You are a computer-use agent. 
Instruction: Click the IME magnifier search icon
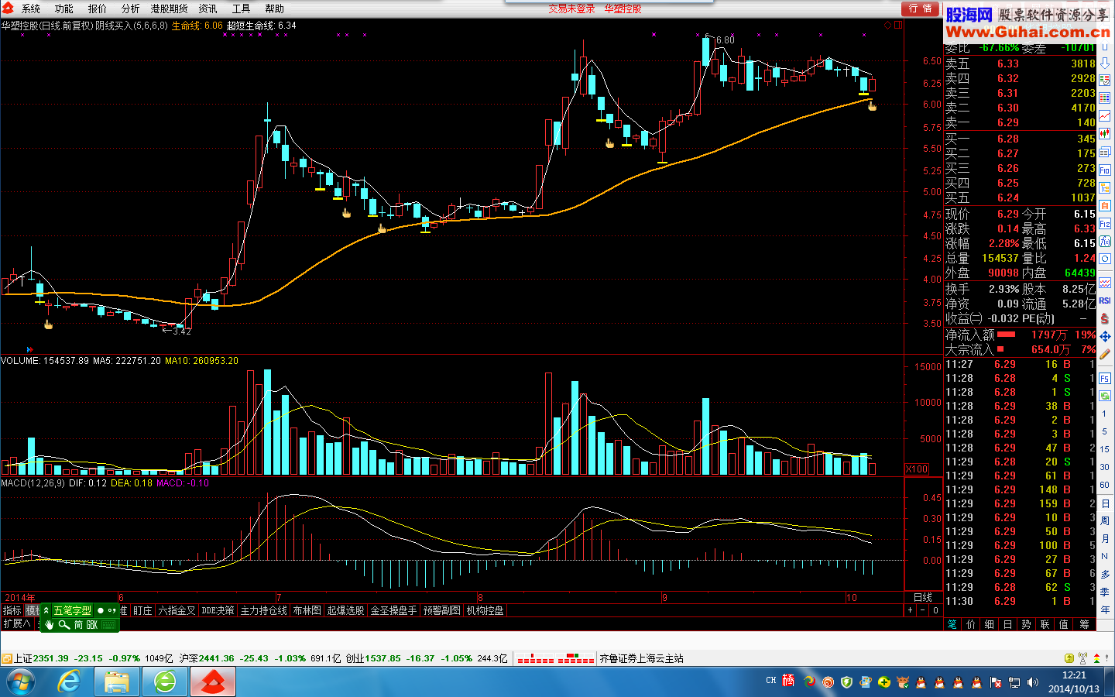click(63, 624)
